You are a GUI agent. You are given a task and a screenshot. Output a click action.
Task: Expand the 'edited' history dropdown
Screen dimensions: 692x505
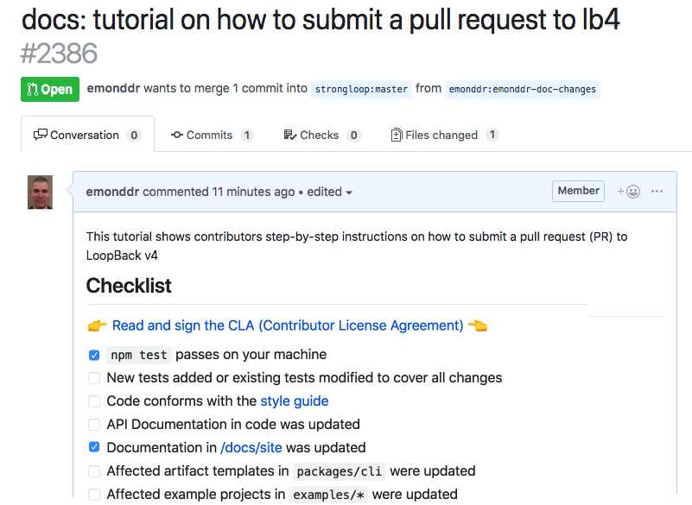click(x=329, y=192)
